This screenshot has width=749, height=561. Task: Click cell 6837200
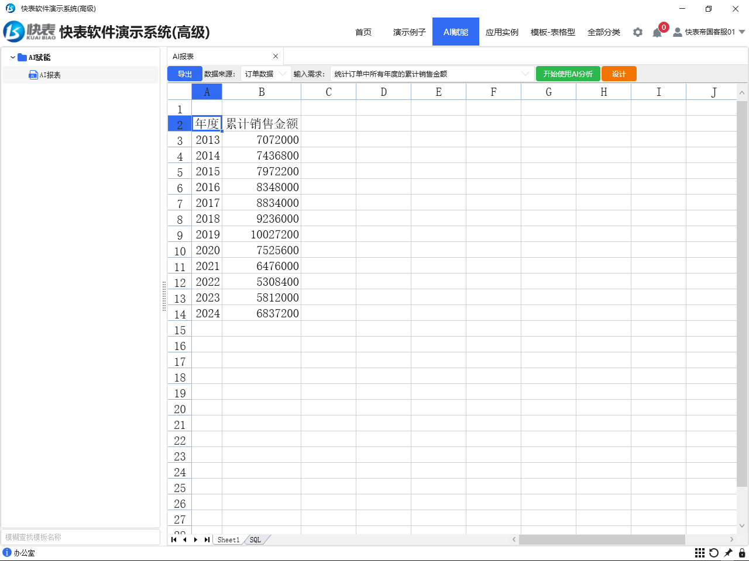click(x=262, y=313)
